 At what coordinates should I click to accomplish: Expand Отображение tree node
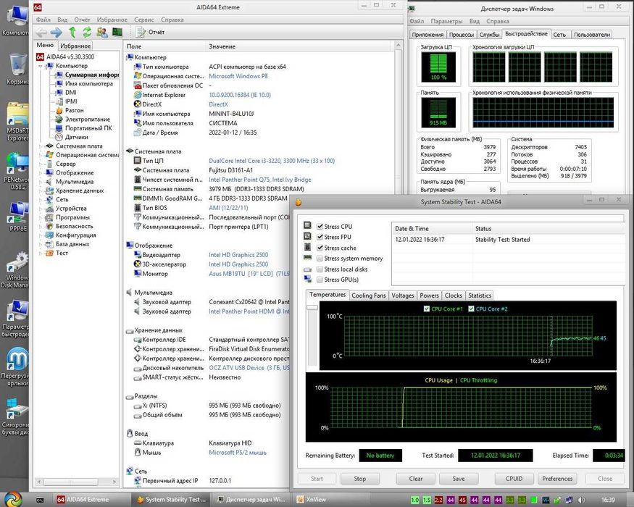pyautogui.click(x=41, y=172)
